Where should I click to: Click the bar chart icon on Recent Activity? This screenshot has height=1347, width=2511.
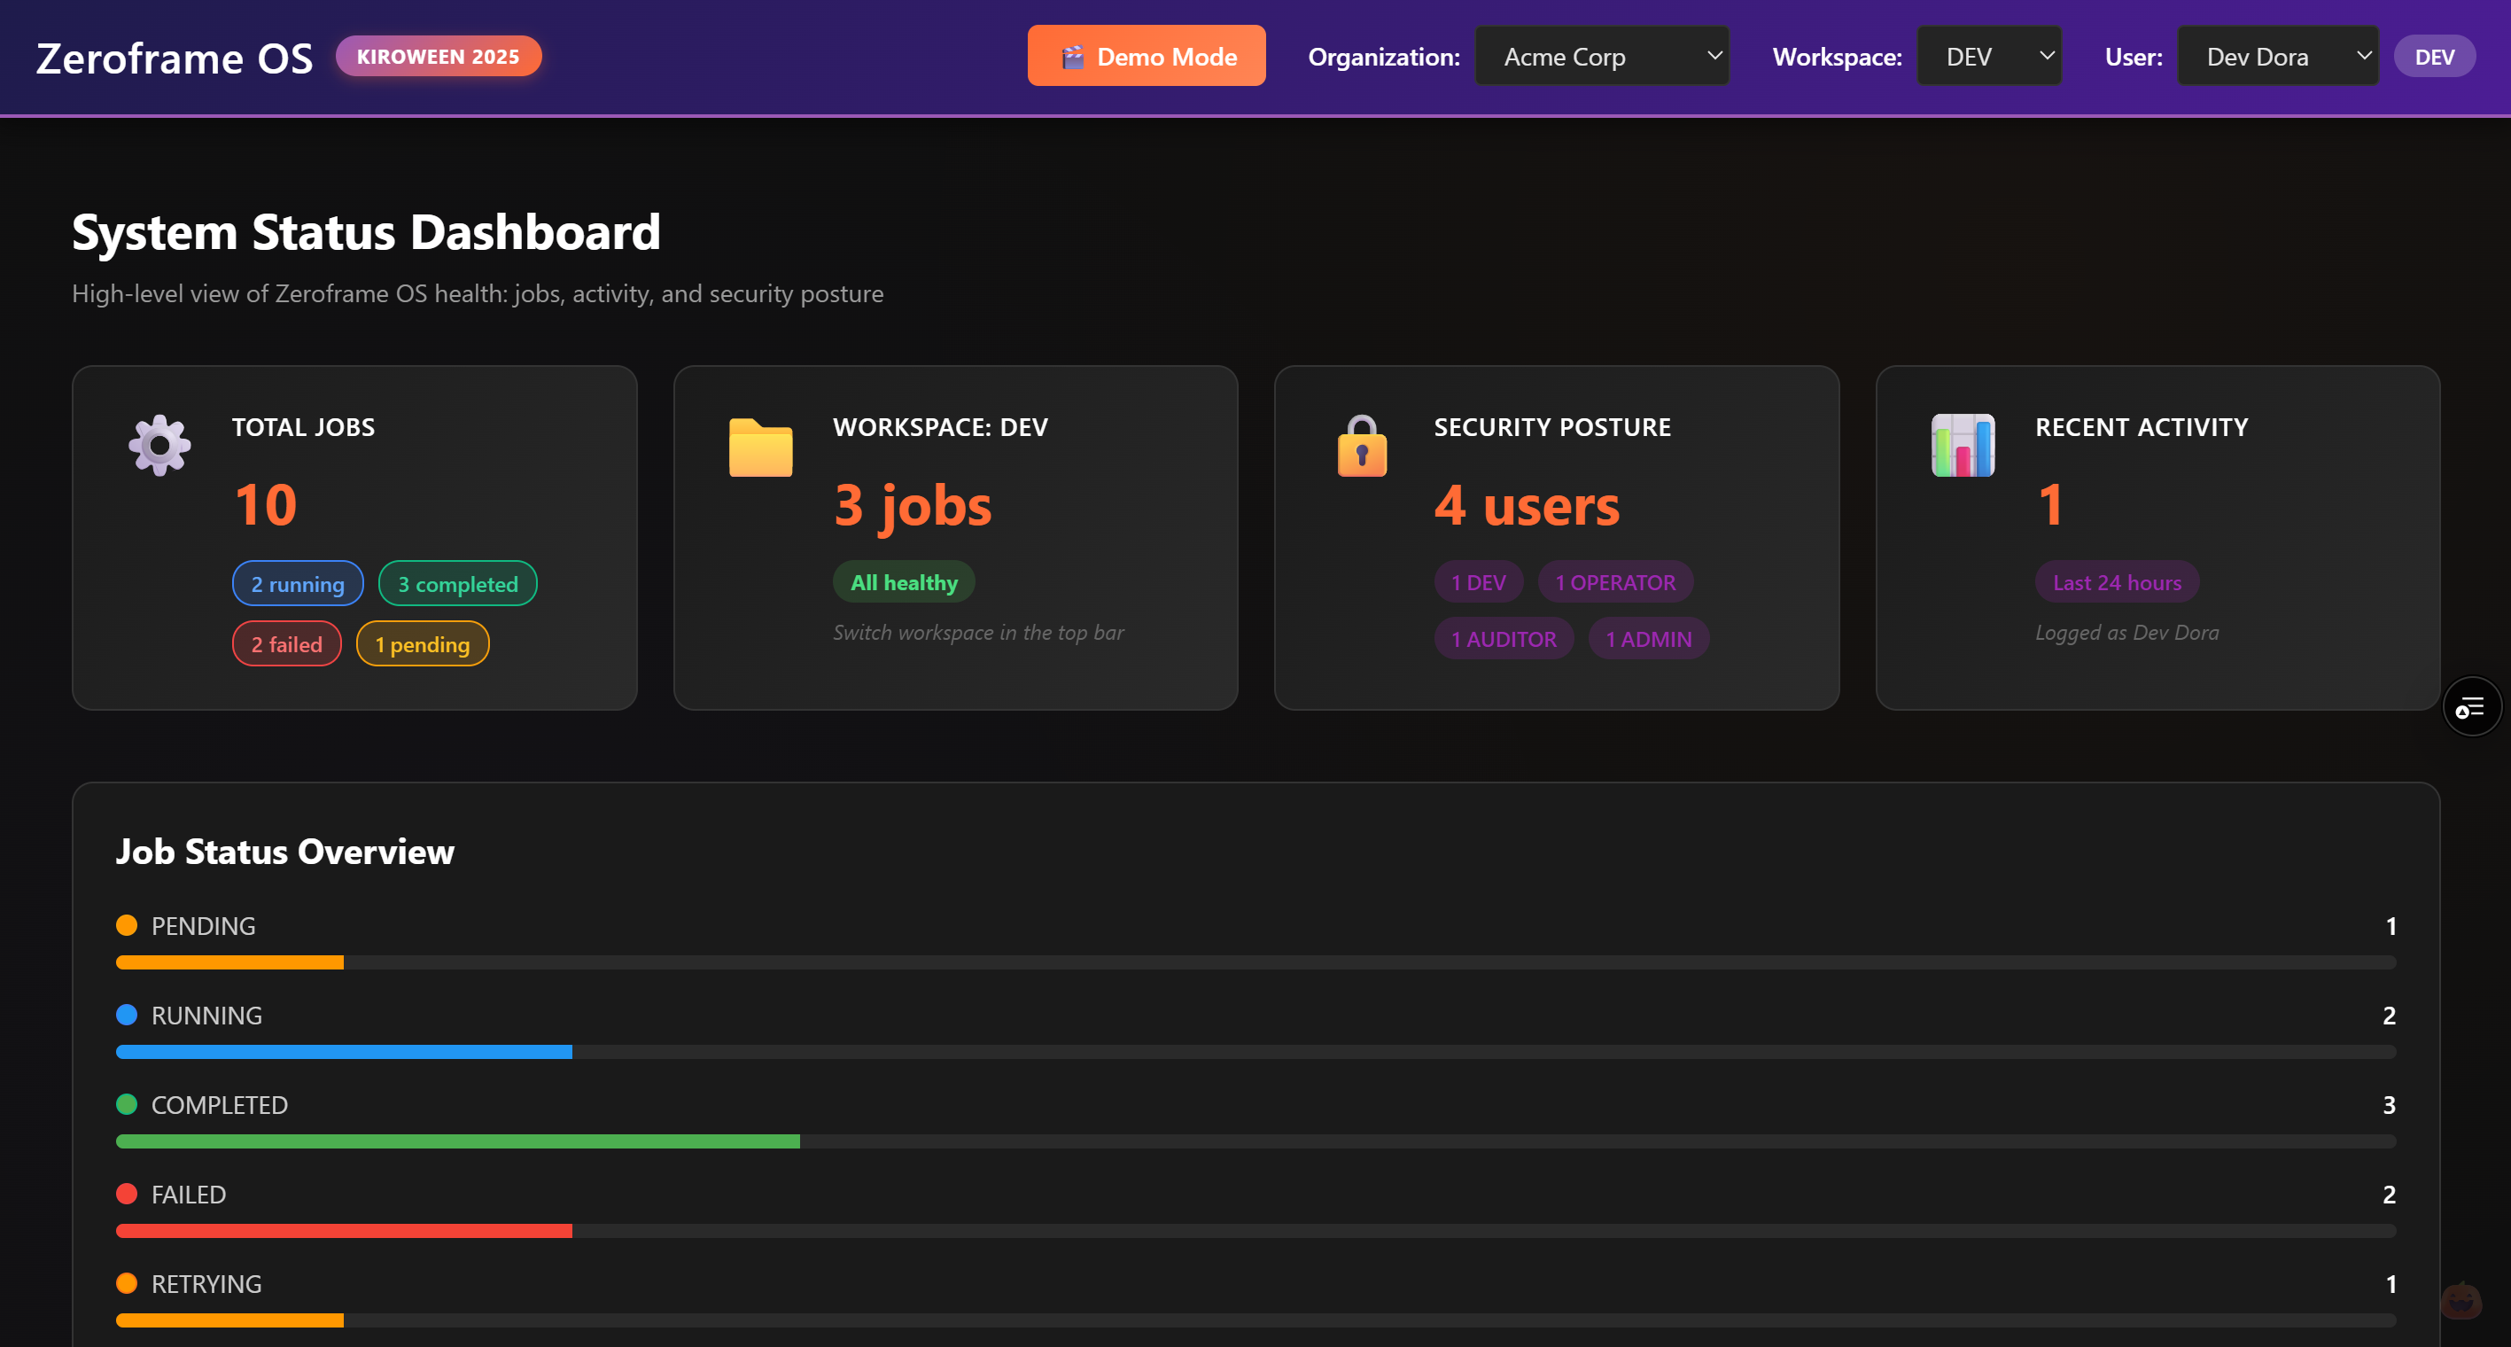tap(1963, 446)
